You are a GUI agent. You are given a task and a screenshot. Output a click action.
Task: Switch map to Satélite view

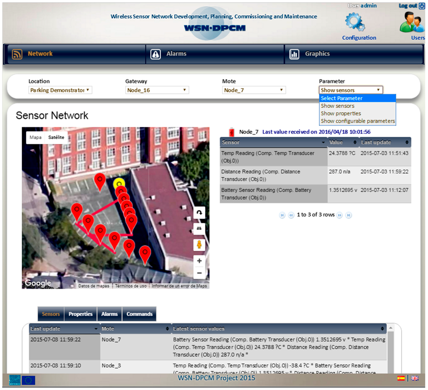tap(56, 137)
